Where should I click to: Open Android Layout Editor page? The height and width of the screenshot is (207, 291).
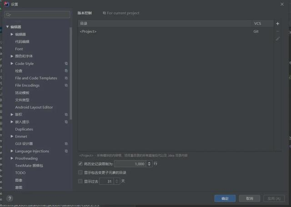pos(34,107)
